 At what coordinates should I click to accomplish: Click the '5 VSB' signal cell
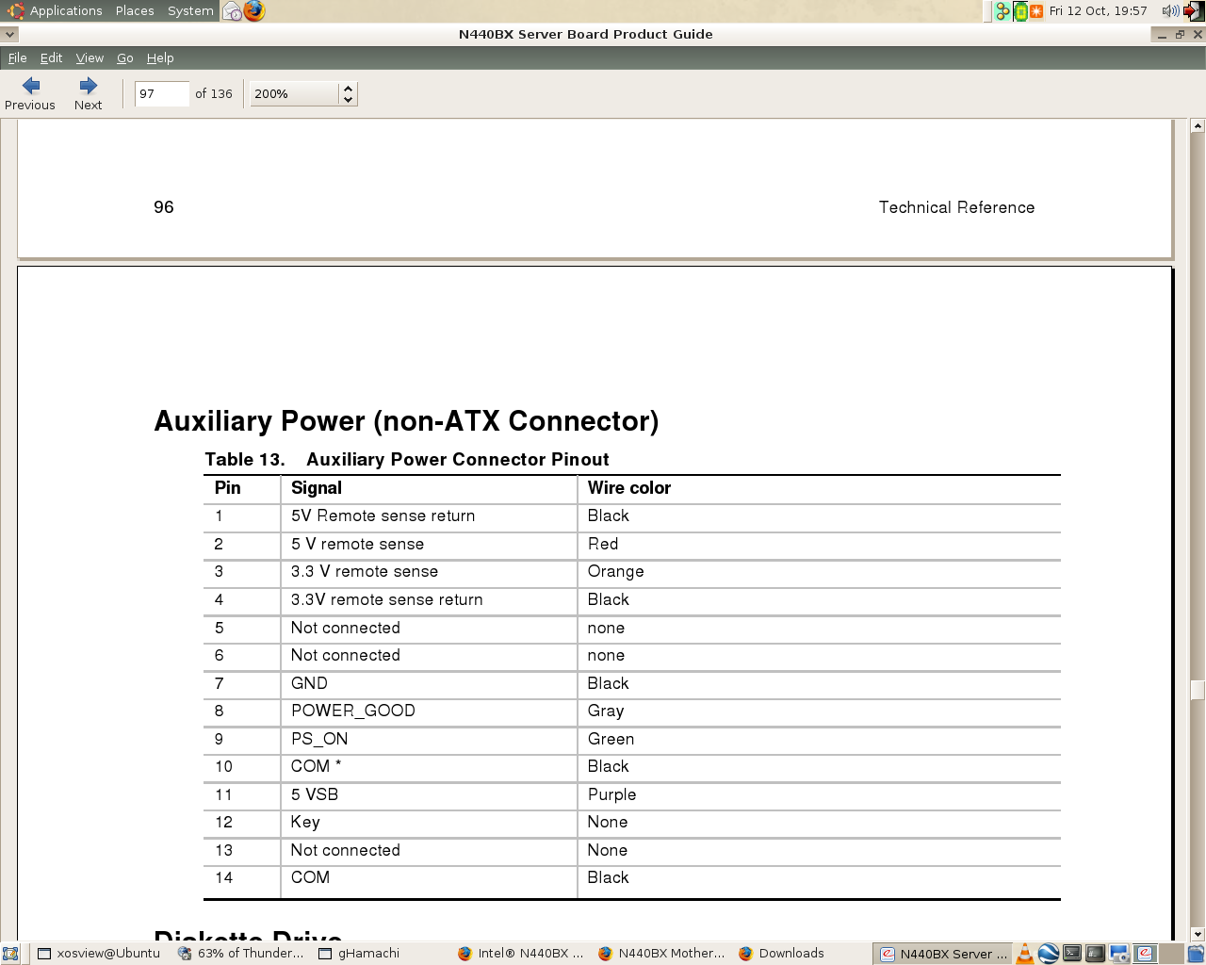pos(315,795)
